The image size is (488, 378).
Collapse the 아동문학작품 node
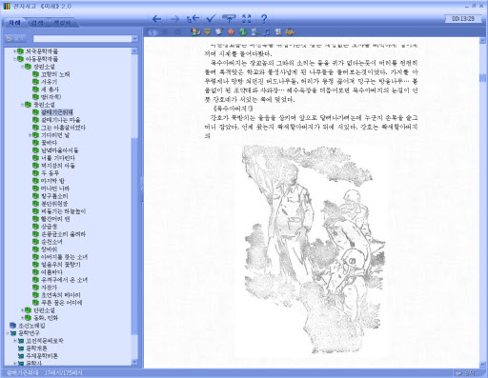[x=14, y=59]
